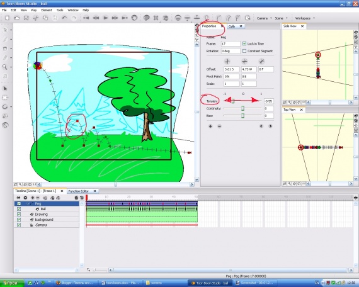Image resolution: width=359 pixels, height=287 pixels.
Task: Open the Help menu
Action: coord(86,10)
